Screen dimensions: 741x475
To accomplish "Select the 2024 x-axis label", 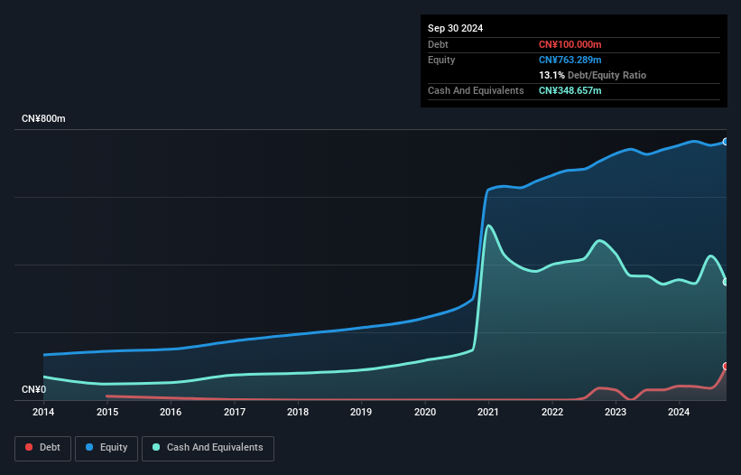I will point(679,412).
